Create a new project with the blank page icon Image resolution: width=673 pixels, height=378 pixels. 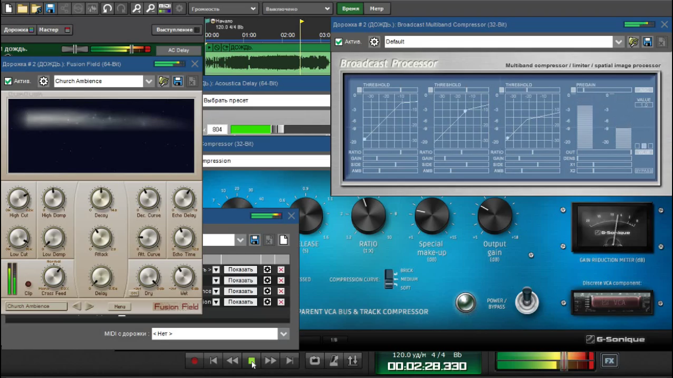click(x=9, y=8)
